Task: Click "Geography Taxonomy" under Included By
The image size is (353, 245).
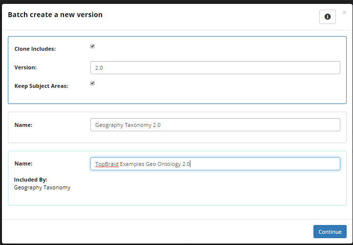Action: (42, 187)
